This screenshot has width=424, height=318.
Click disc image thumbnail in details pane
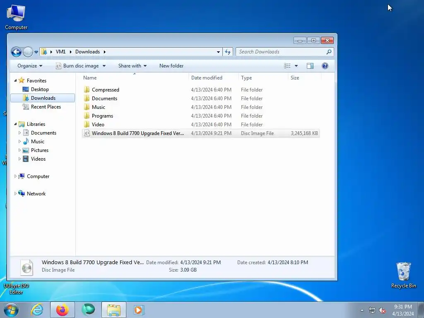point(26,267)
